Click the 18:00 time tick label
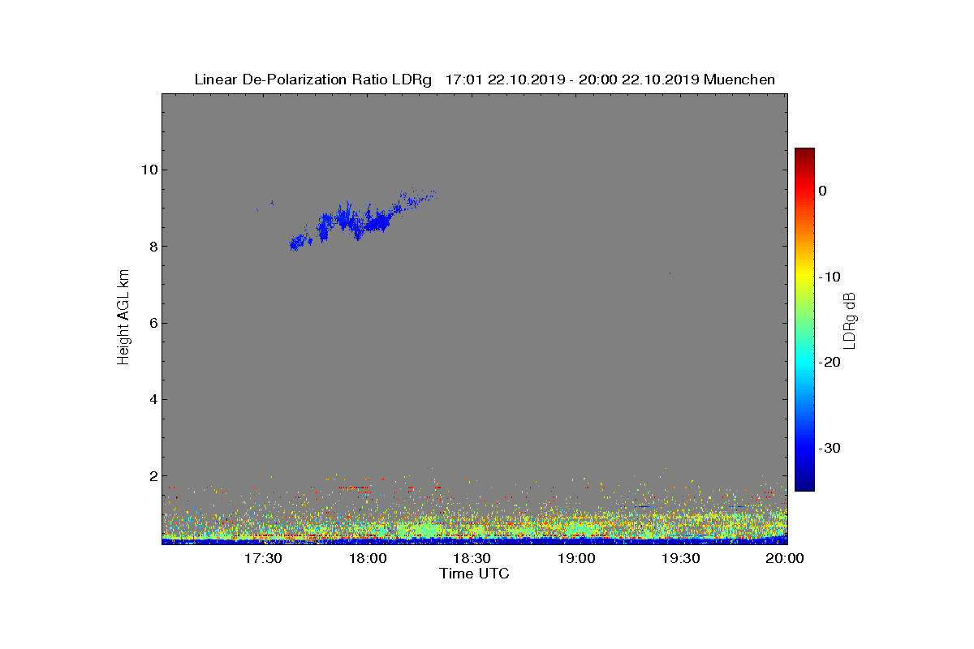974x649 pixels. (x=368, y=559)
